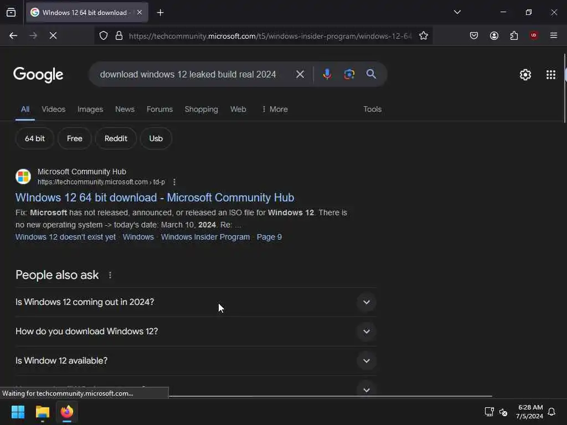Expand Is Windows 12 coming out in 2024
The height and width of the screenshot is (425, 567).
click(x=195, y=302)
